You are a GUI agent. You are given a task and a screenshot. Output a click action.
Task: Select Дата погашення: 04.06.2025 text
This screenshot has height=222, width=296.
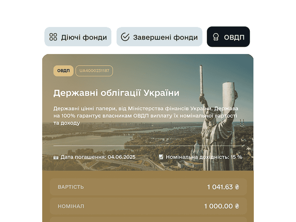tap(98, 157)
